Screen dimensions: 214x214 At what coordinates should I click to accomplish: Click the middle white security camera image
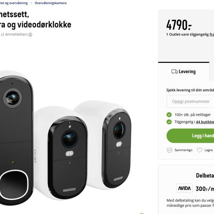(x=61, y=153)
